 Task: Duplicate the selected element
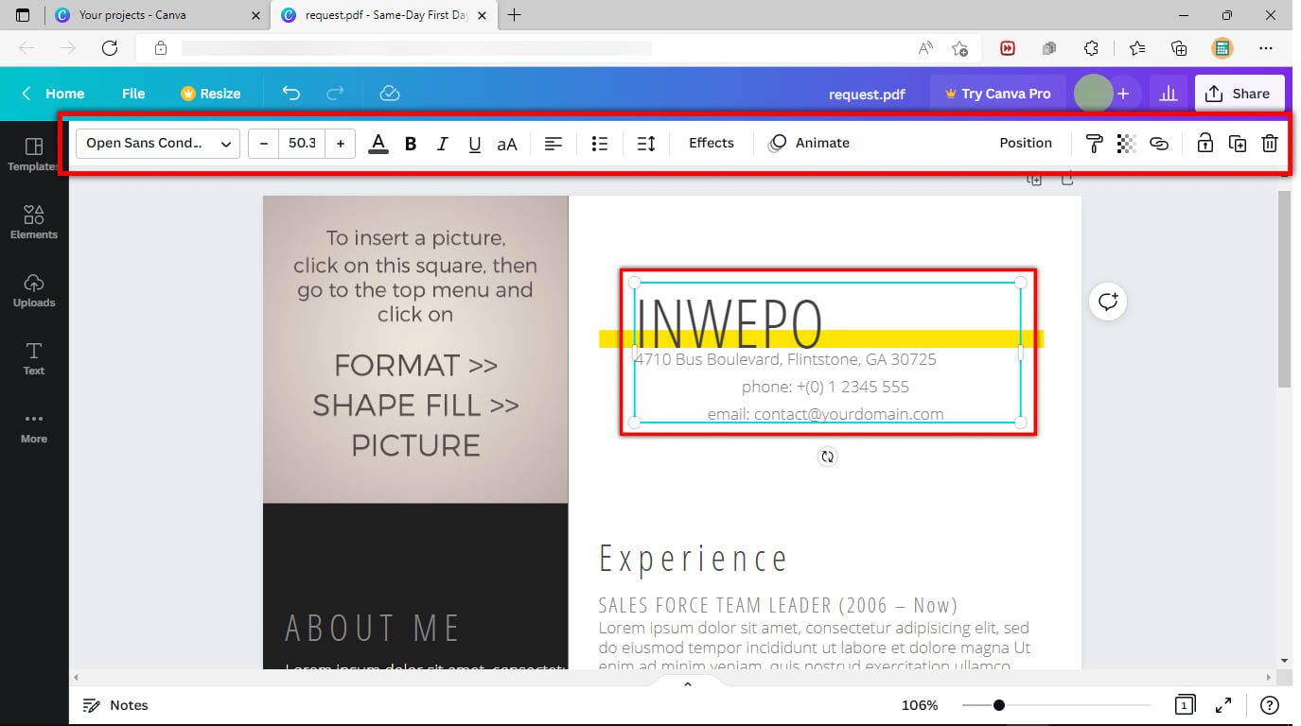point(1237,143)
